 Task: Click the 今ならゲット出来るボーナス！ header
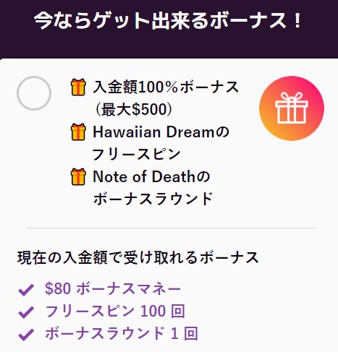point(168,21)
